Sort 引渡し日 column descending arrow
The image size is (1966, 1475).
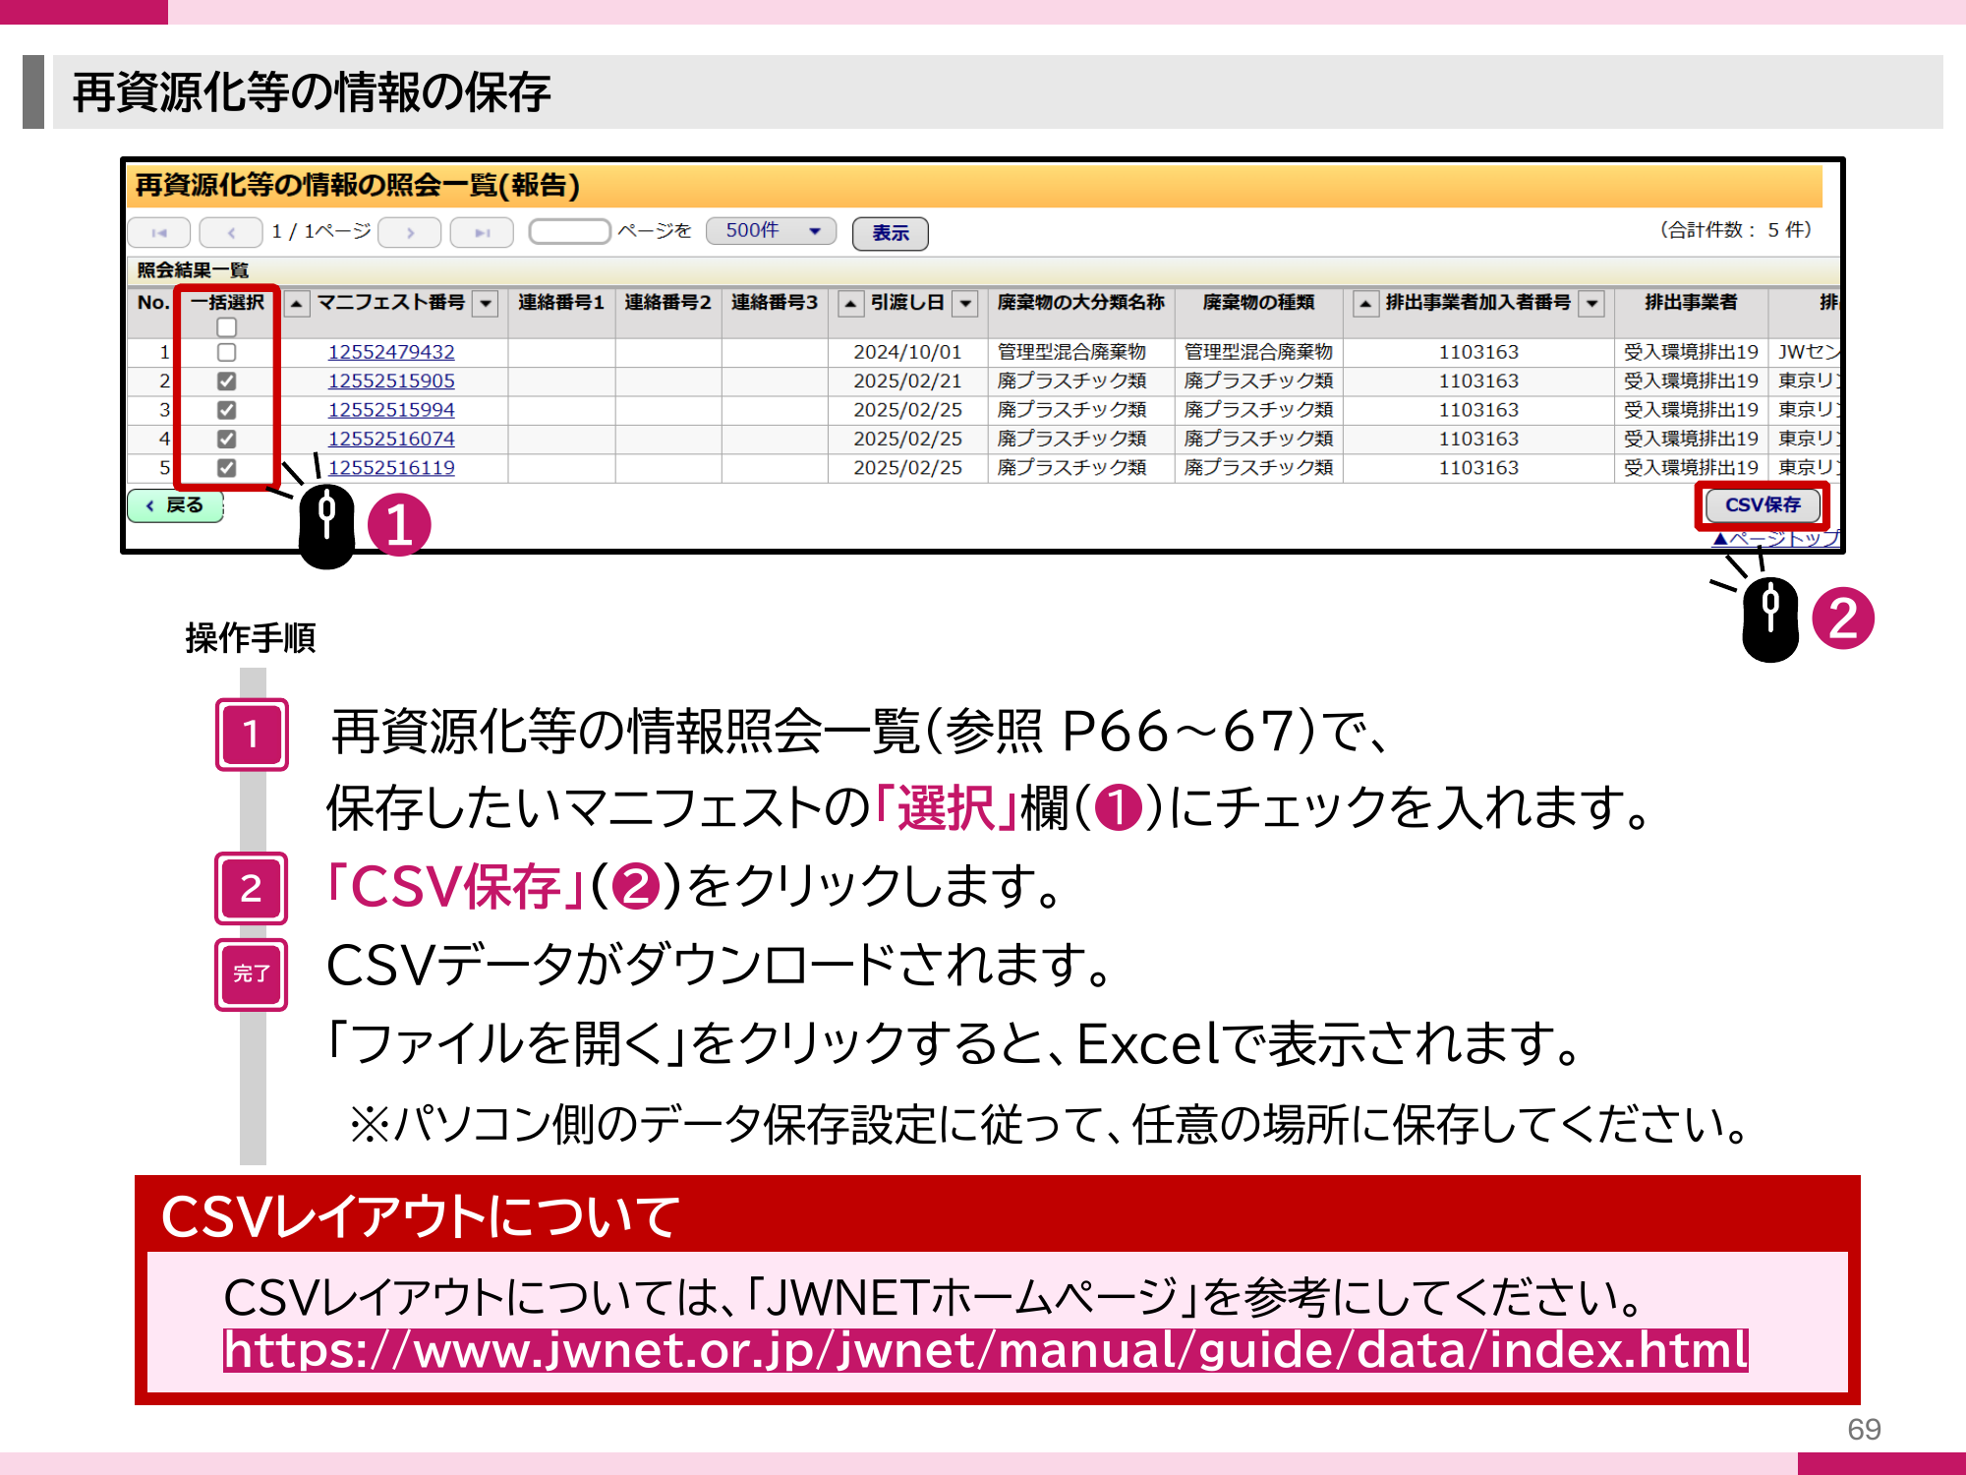click(x=966, y=304)
